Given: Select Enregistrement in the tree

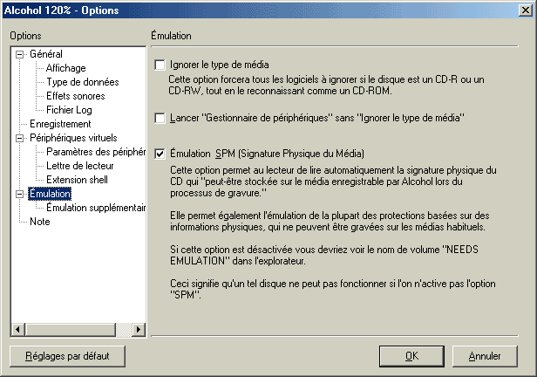Looking at the screenshot, I should click(60, 124).
